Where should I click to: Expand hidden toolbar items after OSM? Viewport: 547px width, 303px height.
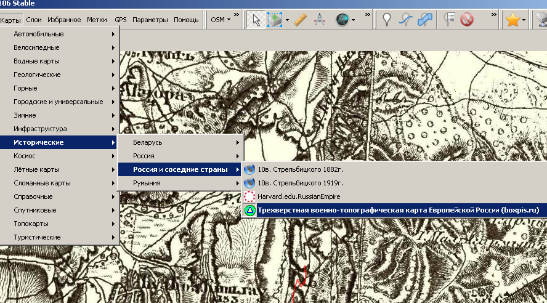[236, 15]
